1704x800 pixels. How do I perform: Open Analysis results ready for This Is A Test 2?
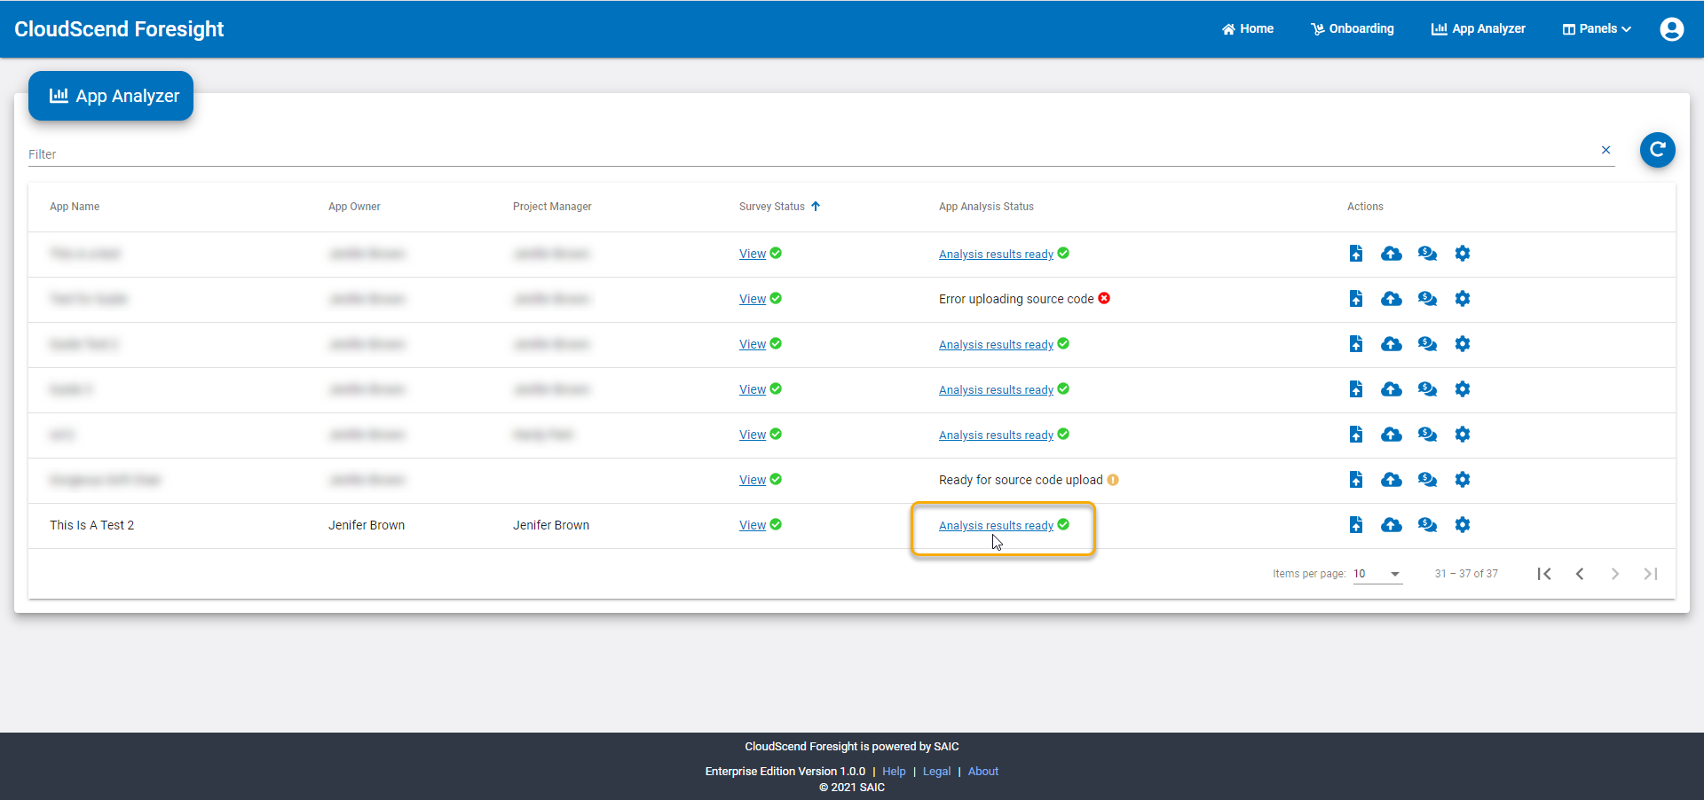point(996,526)
